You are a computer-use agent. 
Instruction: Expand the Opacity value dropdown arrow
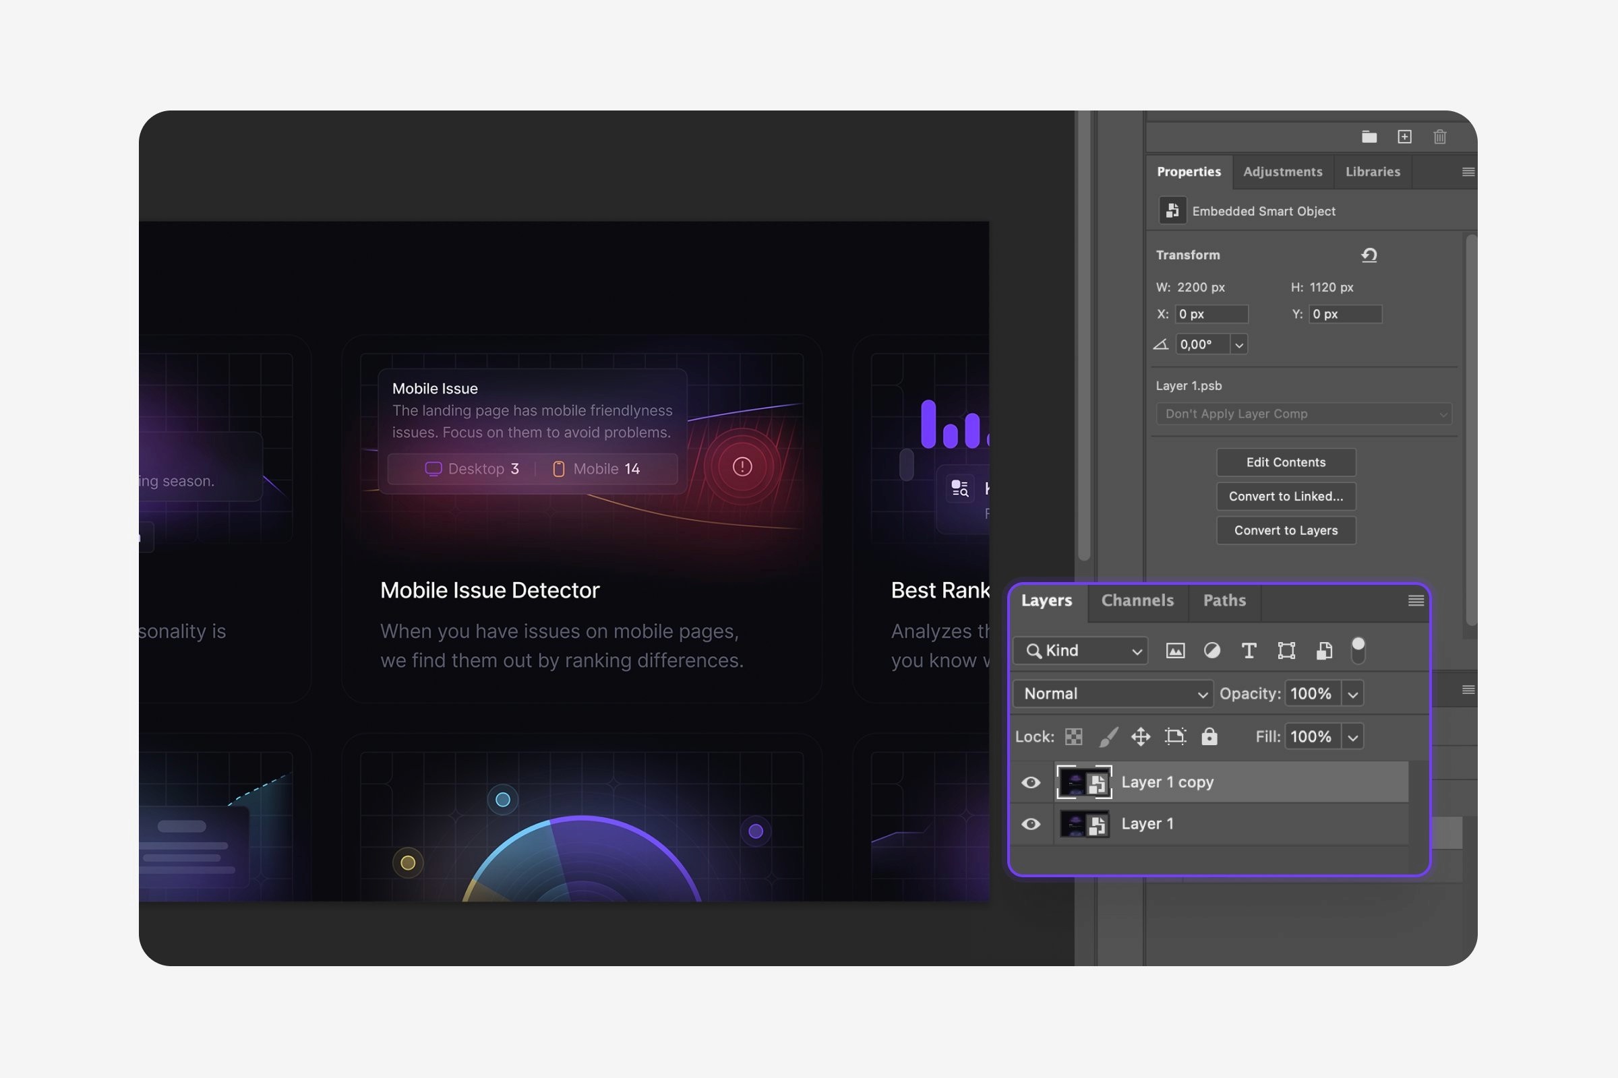(1352, 695)
